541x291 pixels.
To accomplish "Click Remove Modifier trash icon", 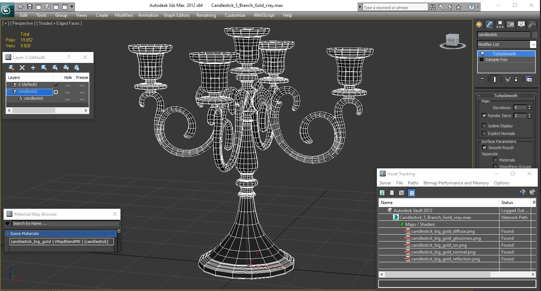I will (516, 79).
